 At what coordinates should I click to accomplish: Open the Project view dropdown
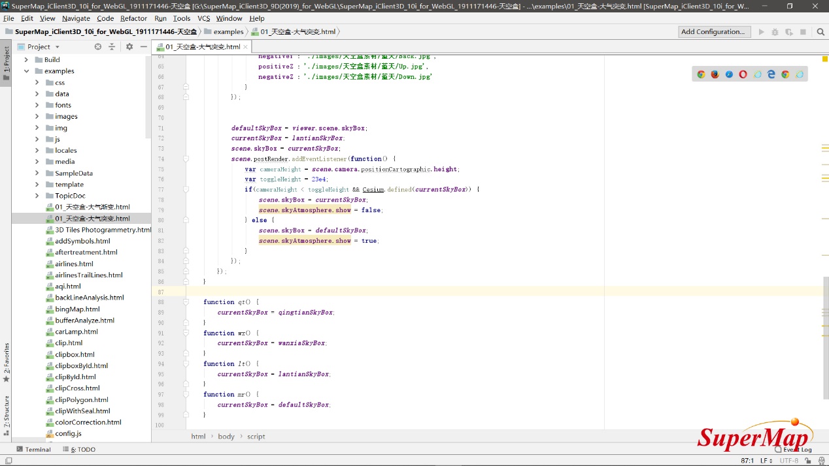coord(57,47)
